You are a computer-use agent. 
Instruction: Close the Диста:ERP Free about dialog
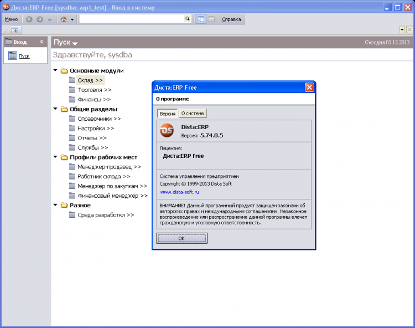[x=309, y=87]
